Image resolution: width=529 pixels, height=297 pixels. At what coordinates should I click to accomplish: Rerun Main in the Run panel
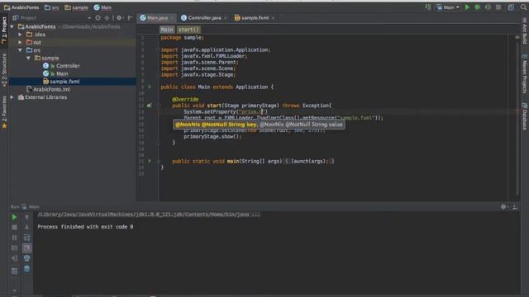(14, 218)
